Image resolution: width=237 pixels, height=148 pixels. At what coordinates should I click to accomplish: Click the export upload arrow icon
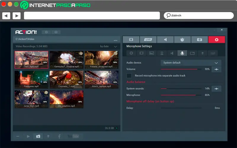click(48, 136)
